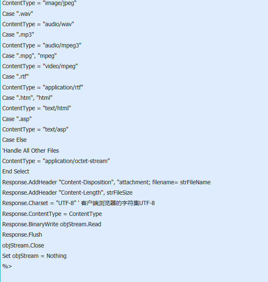Click the Content-Length AddHeader line
Image resolution: width=268 pixels, height=282 pixels.
click(x=67, y=193)
